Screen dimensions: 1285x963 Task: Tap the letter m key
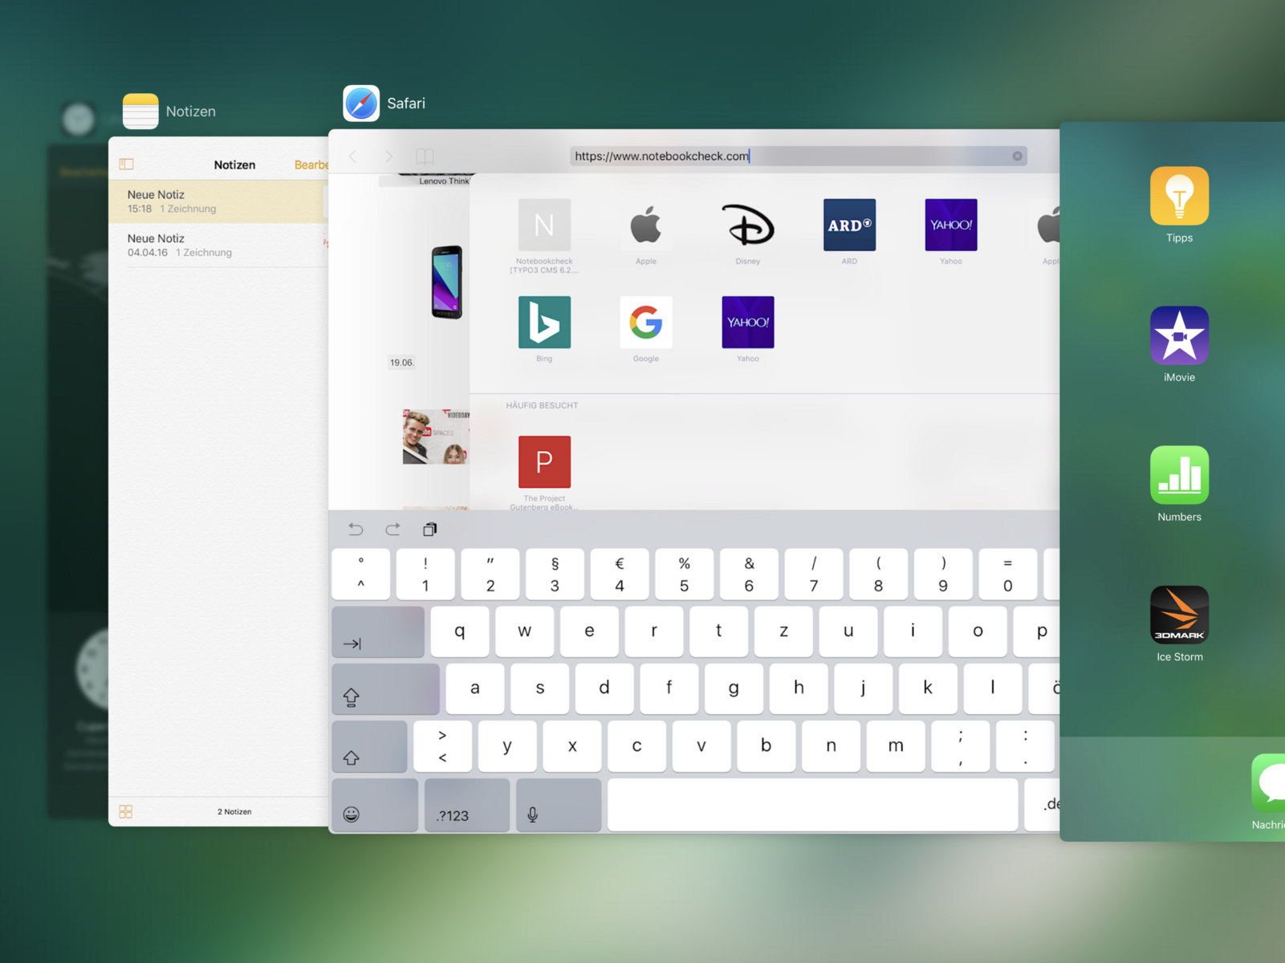click(x=896, y=746)
